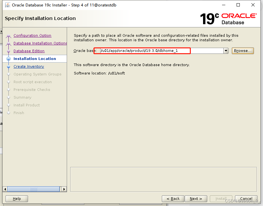Click the Java installer icon in title bar
Viewport: 263px width, 206px height.
coord(8,5)
